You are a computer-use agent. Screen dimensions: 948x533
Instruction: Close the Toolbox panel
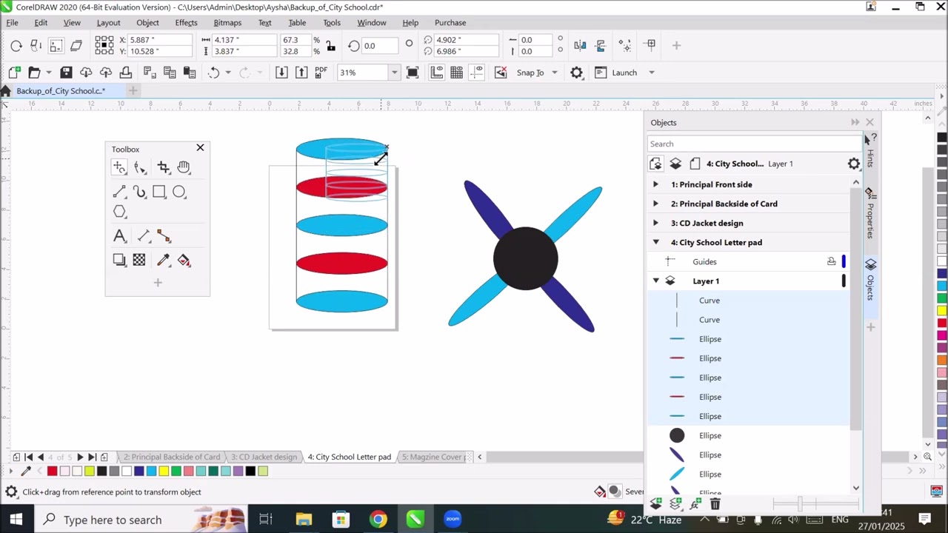(200, 148)
